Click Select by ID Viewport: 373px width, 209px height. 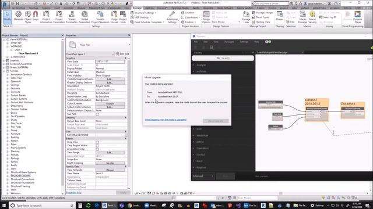tap(328, 17)
